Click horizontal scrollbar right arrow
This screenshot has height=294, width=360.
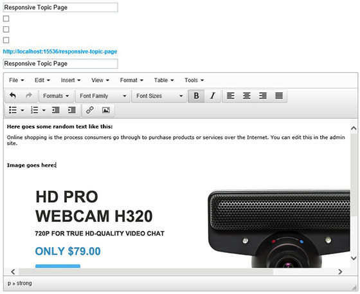pos(340,271)
